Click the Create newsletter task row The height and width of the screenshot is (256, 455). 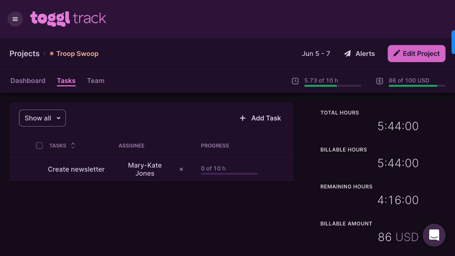click(x=76, y=169)
